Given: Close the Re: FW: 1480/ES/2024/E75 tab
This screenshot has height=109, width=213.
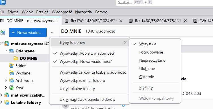Looking at the screenshot, I should (121, 21).
